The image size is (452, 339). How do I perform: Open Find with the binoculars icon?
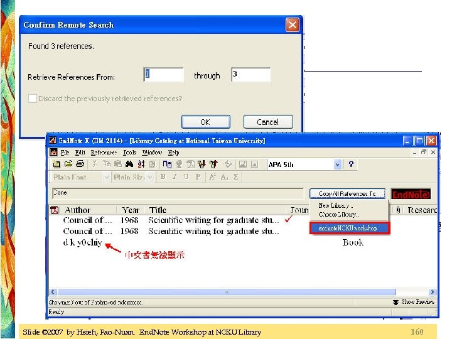(129, 164)
